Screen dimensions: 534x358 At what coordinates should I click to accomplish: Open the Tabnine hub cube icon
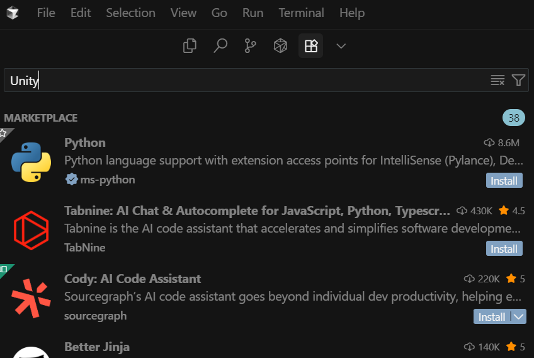280,46
